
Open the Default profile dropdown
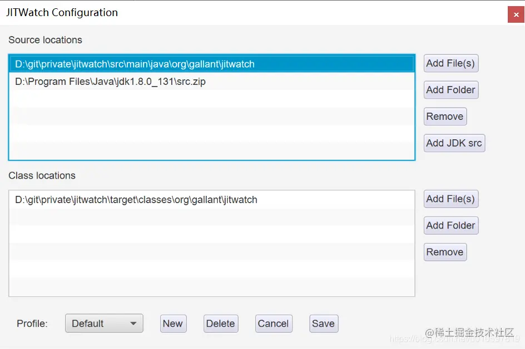point(104,323)
